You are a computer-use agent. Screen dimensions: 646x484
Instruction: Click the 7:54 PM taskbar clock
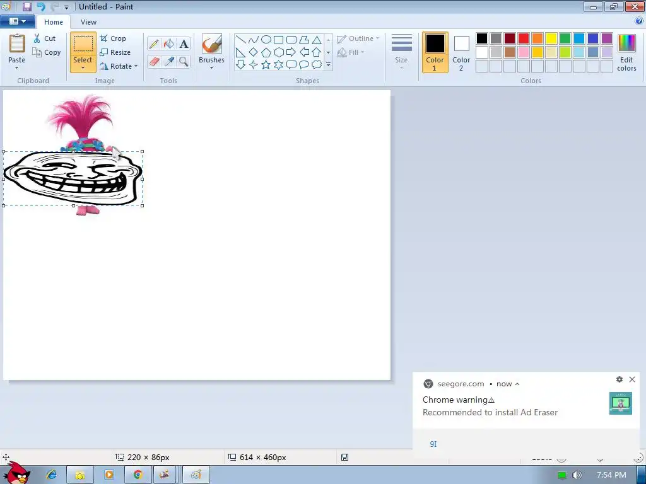click(x=611, y=475)
